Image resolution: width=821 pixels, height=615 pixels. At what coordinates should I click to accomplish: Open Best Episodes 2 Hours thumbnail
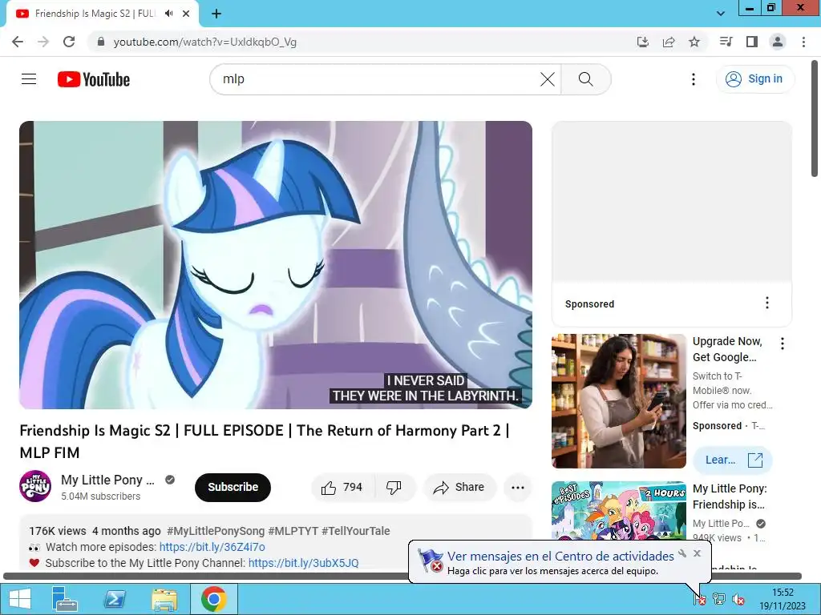[619, 511]
